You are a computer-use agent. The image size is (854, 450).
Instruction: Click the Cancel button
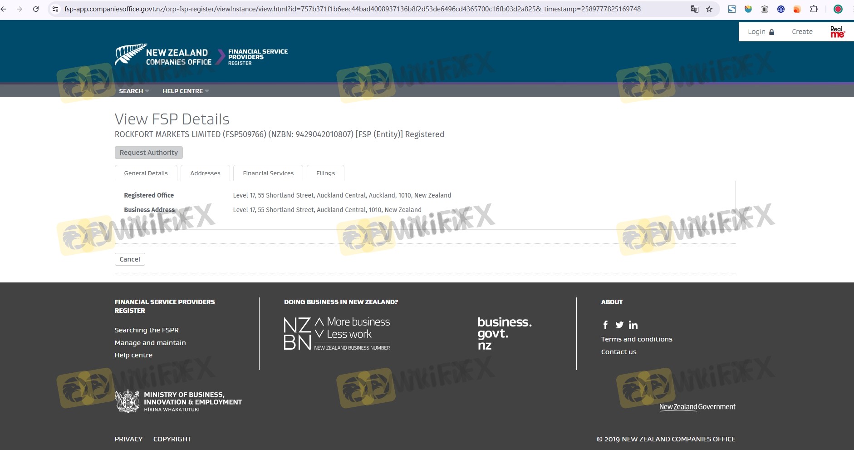click(130, 259)
